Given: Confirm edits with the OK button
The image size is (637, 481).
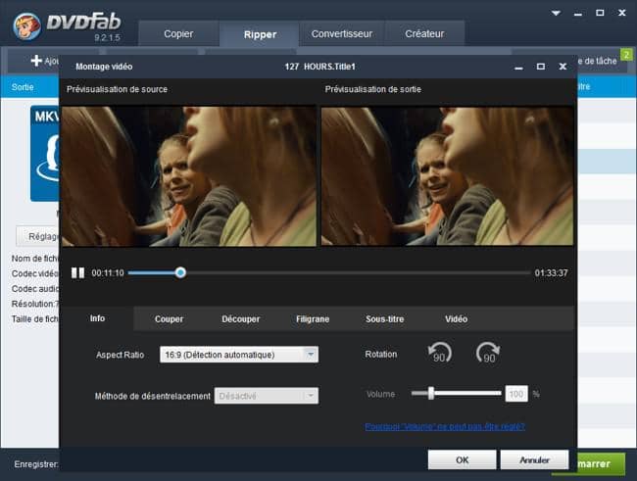Looking at the screenshot, I should tap(462, 459).
